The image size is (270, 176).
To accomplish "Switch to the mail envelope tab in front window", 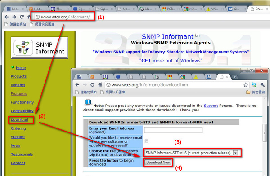I will 92,77.
